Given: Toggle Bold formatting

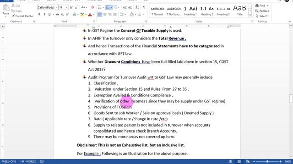Looking at the screenshot, I should click(x=39, y=15).
